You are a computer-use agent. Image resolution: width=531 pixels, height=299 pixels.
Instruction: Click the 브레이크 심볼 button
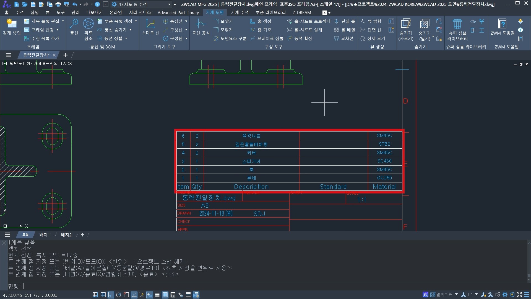[x=267, y=38]
